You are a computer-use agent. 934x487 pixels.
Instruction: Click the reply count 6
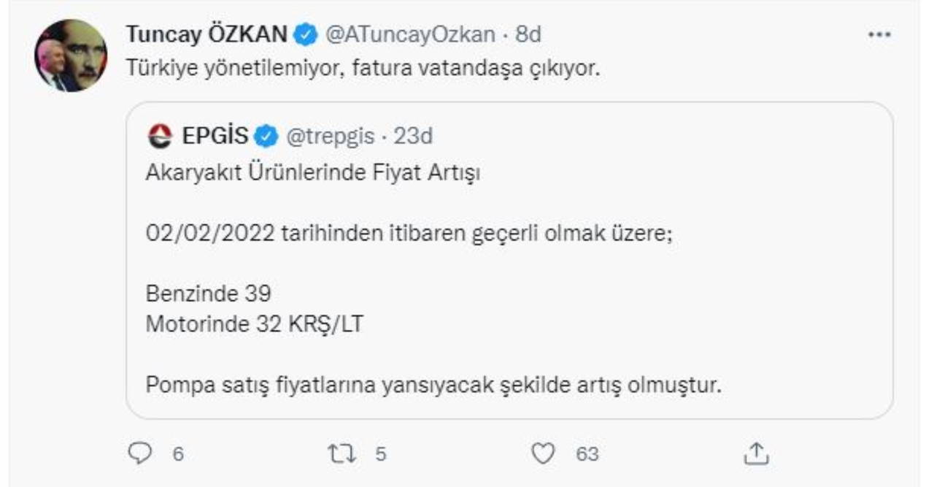(x=177, y=454)
